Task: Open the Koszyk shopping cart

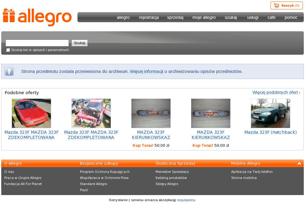Action: point(286,5)
